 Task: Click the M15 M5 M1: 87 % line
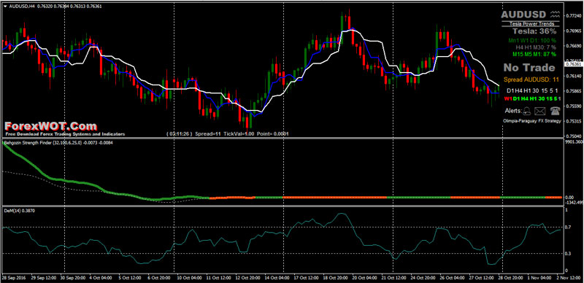coord(534,55)
